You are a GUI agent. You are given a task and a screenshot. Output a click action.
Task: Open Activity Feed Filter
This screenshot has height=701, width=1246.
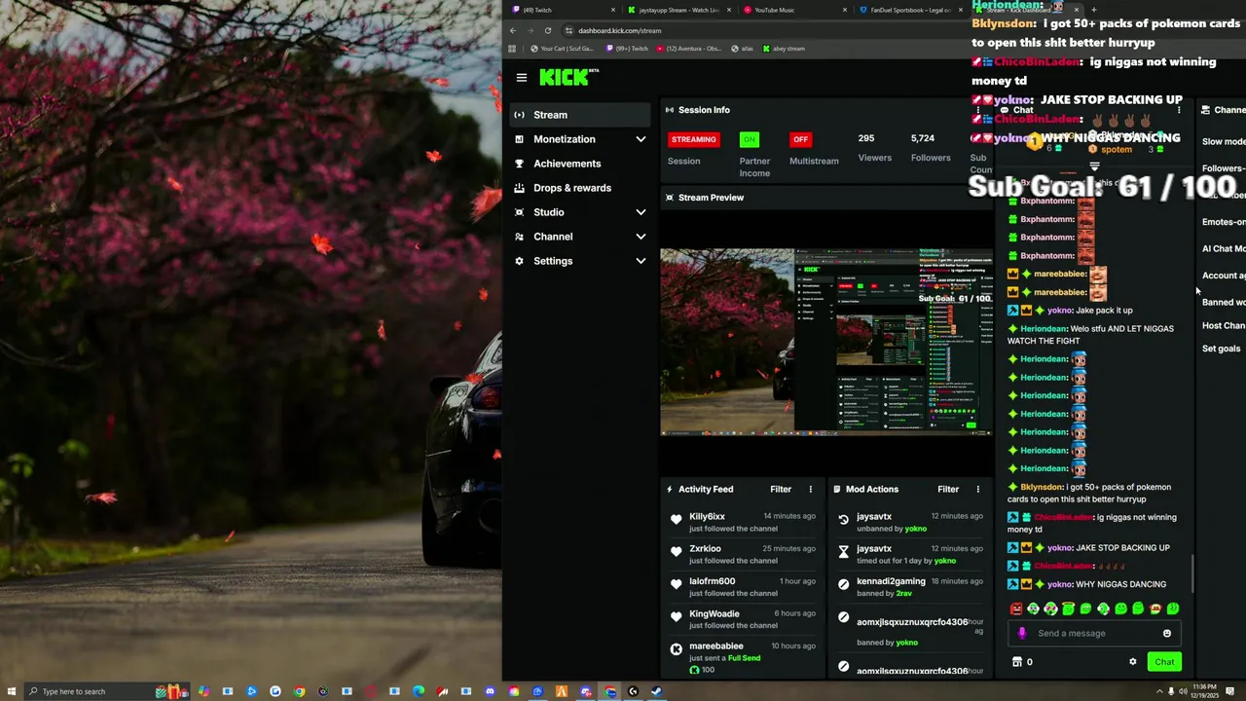pos(781,489)
